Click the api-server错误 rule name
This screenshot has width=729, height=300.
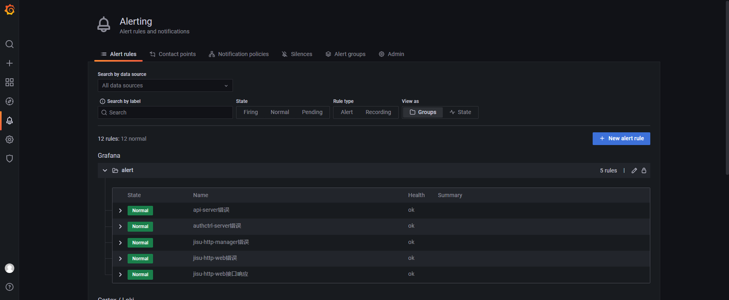point(211,210)
